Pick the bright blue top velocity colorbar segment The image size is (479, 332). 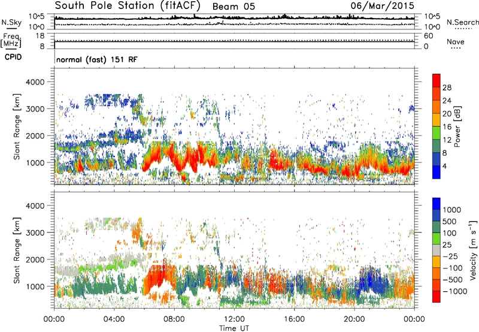tap(436, 204)
